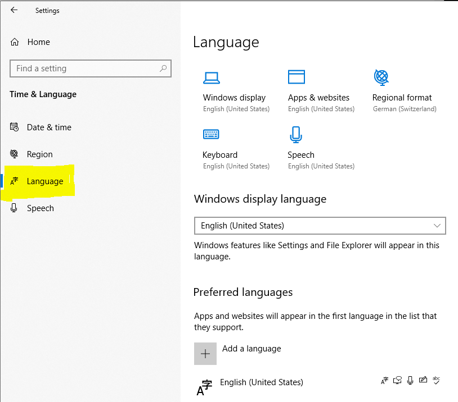Click the back arrow in Settings
The image size is (458, 402).
[x=14, y=10]
